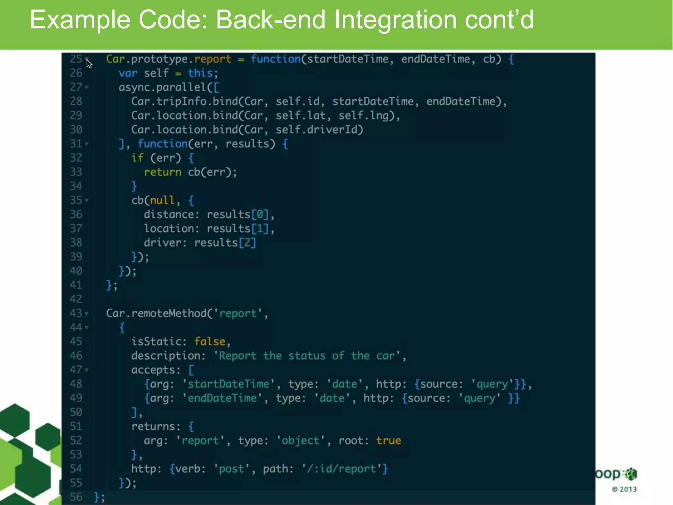Screen dimensions: 673x505
Task: Click line number 52 in gutter
Action: click(76, 441)
